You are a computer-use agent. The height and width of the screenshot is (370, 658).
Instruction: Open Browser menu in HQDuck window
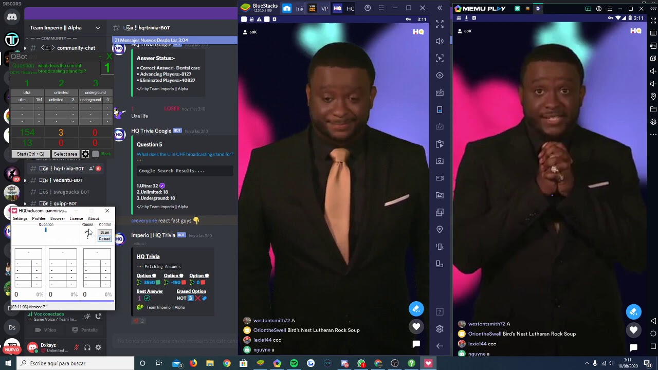pos(58,219)
